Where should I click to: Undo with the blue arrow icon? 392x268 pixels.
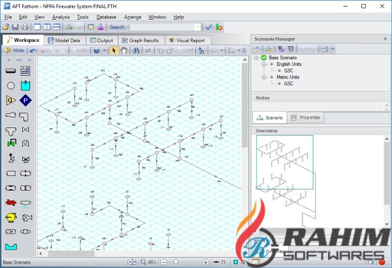pos(33,50)
